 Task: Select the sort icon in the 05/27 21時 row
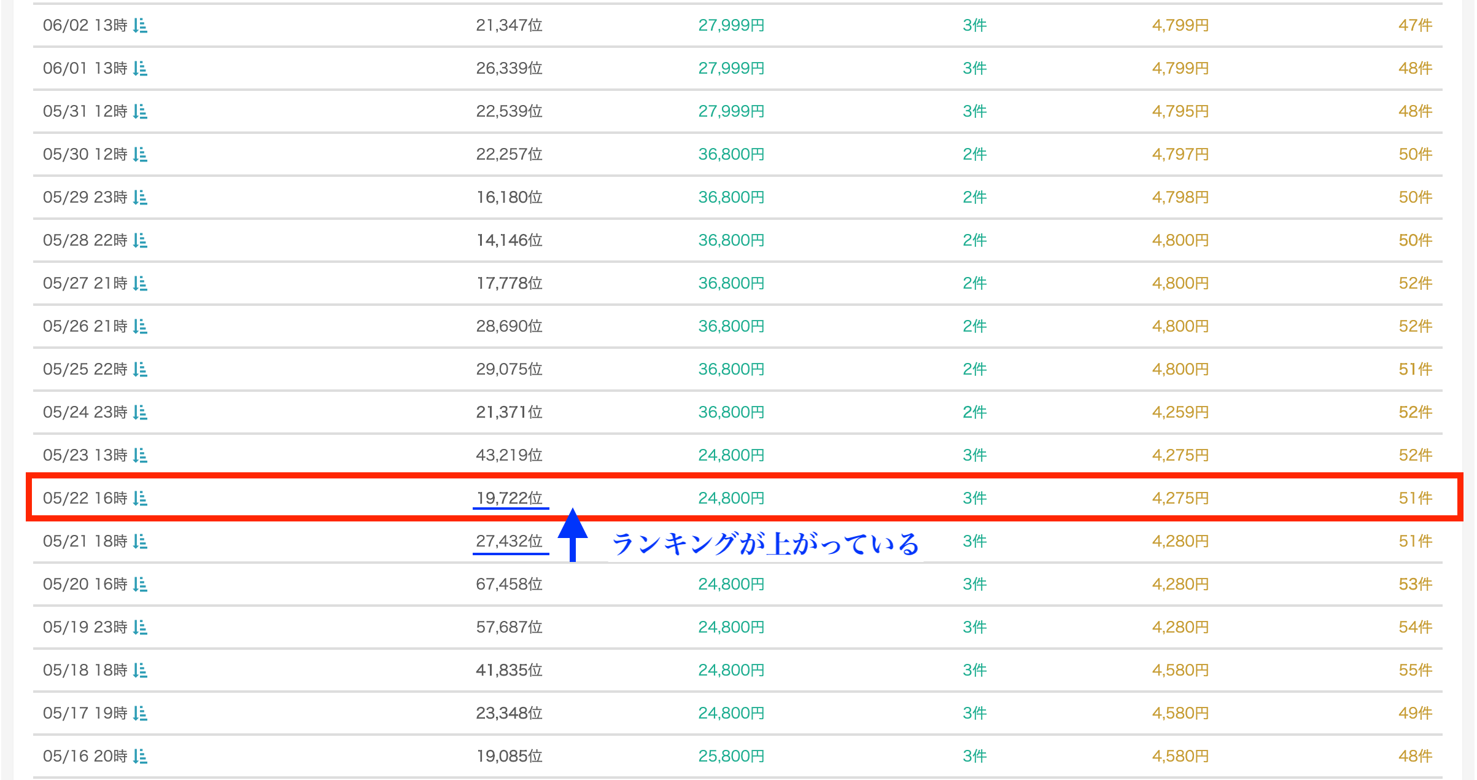point(140,283)
